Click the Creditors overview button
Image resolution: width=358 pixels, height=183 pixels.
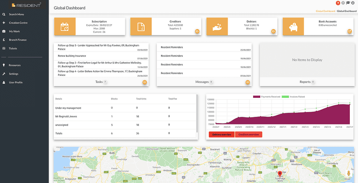coord(249,134)
